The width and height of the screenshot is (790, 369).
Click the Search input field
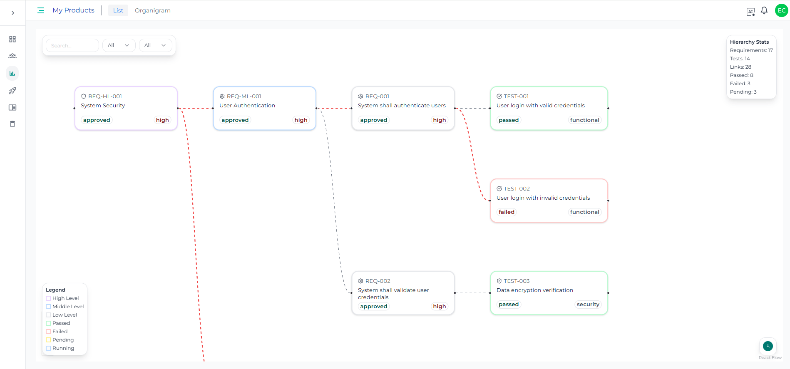coord(72,45)
